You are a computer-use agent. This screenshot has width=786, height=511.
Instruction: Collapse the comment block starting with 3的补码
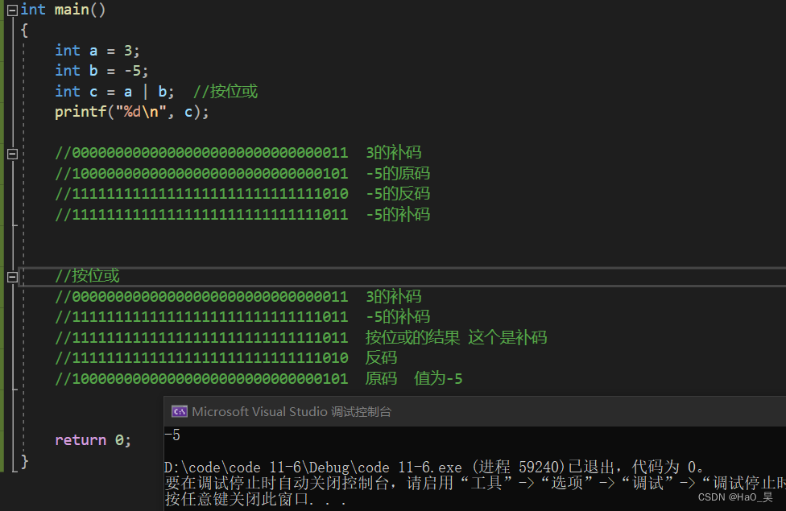13,154
